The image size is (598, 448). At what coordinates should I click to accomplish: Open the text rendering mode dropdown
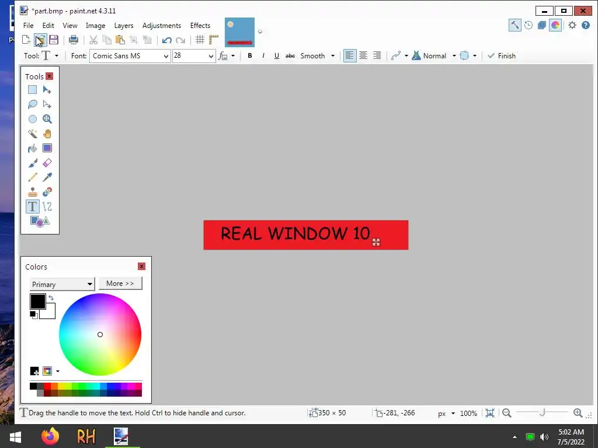(x=227, y=56)
